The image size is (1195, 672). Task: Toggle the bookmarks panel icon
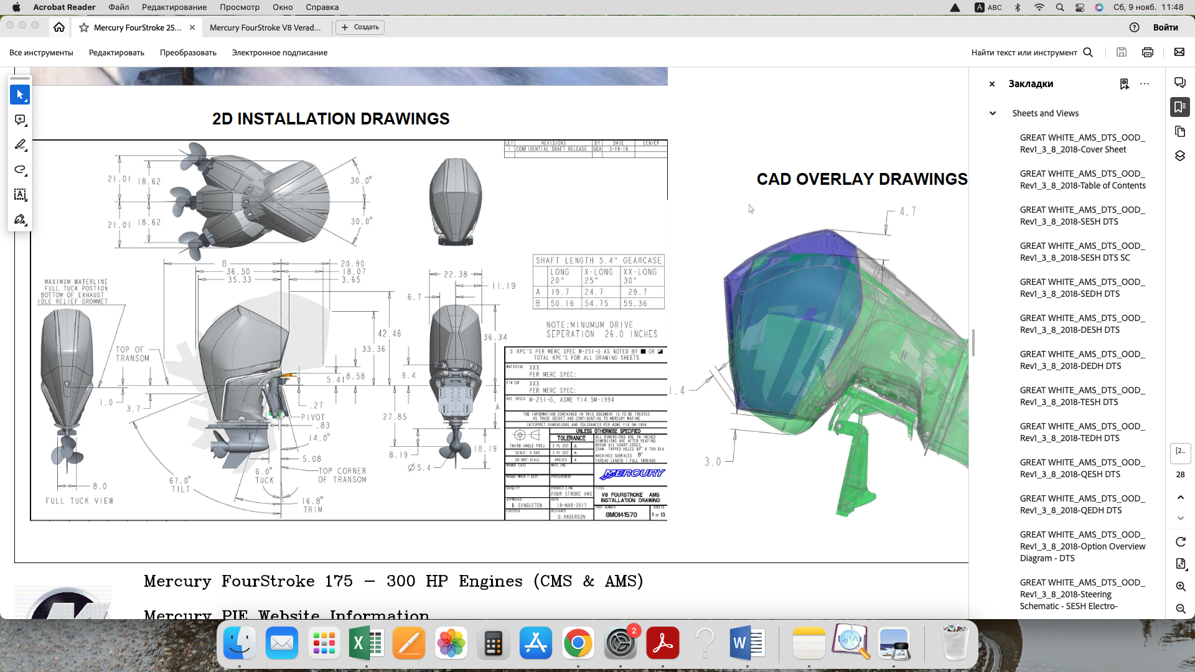tap(1180, 107)
